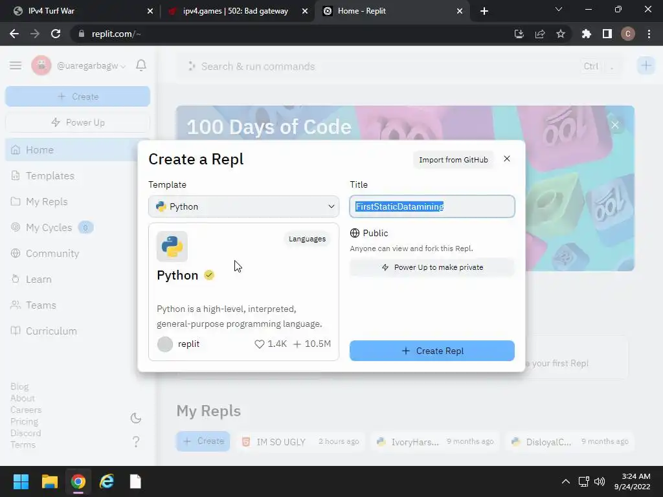663x497 pixels.
Task: Click the Search & run commands box
Action: (399, 67)
